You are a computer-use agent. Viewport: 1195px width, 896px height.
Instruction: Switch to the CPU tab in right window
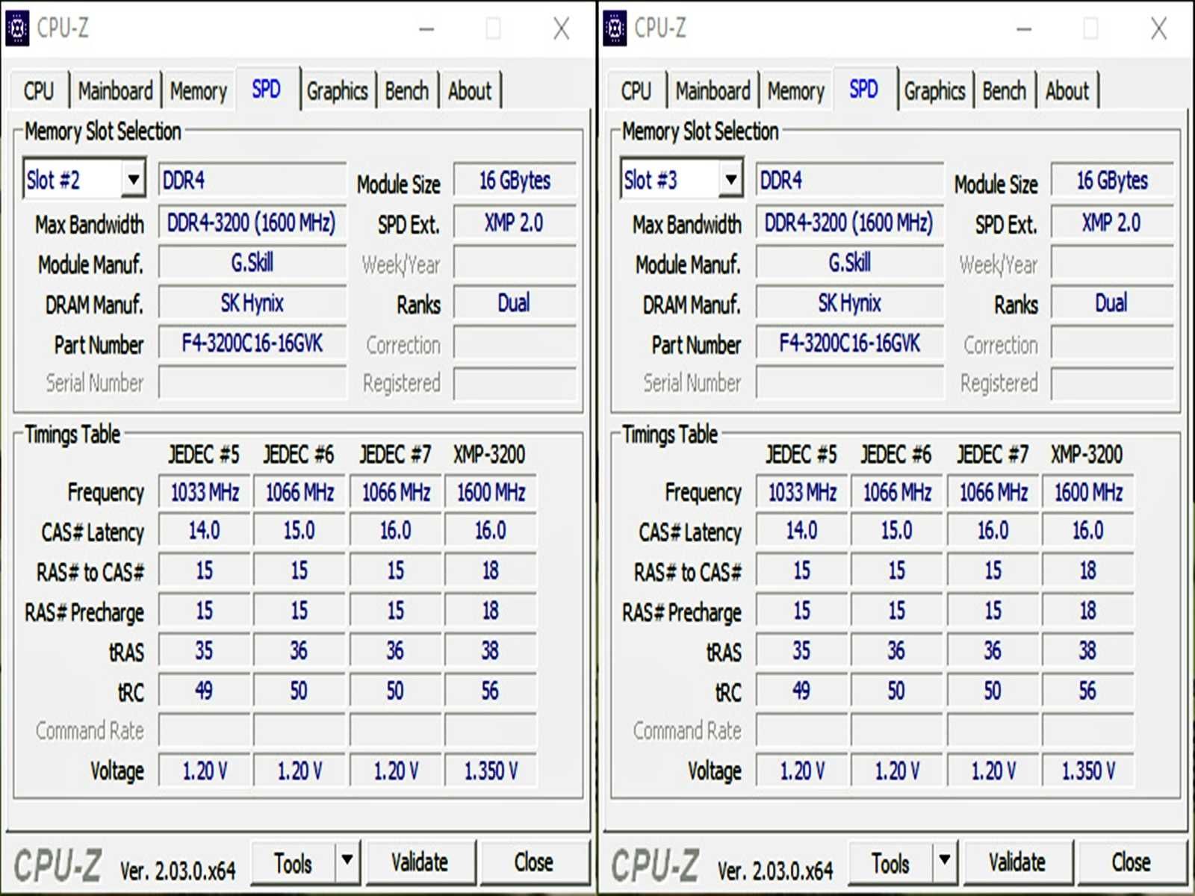point(636,91)
